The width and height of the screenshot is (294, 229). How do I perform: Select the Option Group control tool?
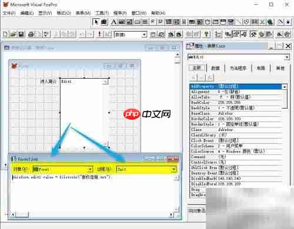(x=153, y=22)
